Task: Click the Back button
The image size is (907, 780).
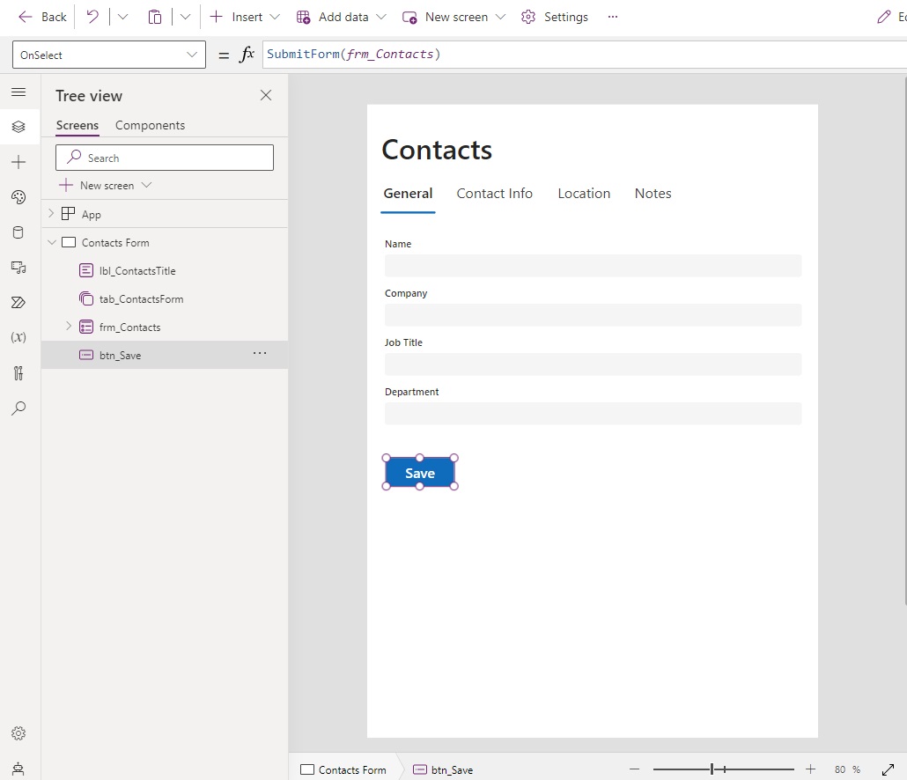Action: (41, 16)
